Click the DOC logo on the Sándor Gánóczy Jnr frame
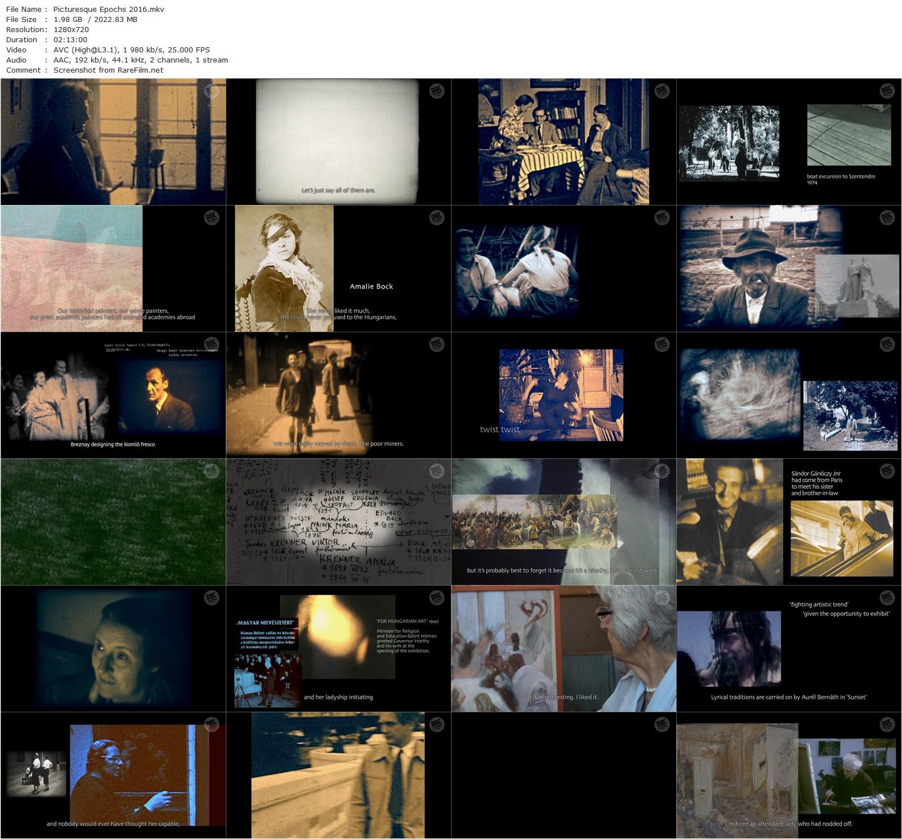The height and width of the screenshot is (839, 902). pos(887,471)
